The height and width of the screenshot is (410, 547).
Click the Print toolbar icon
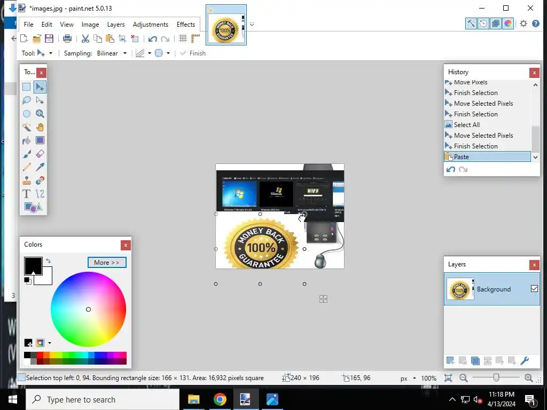(x=67, y=38)
